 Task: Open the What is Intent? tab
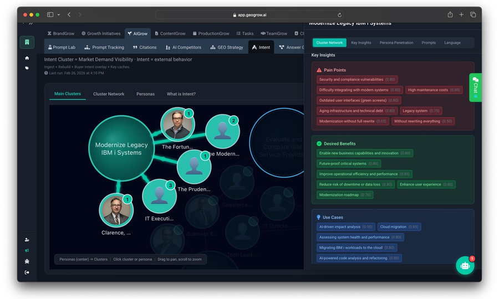[x=181, y=94]
